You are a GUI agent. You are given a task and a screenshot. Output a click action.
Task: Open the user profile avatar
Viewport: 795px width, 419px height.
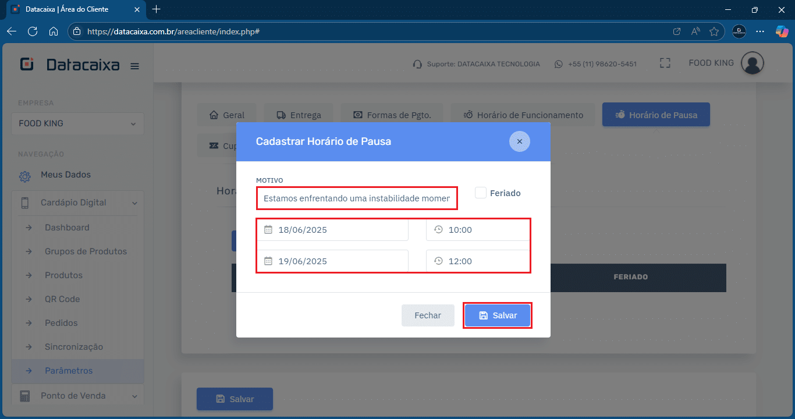coord(752,63)
